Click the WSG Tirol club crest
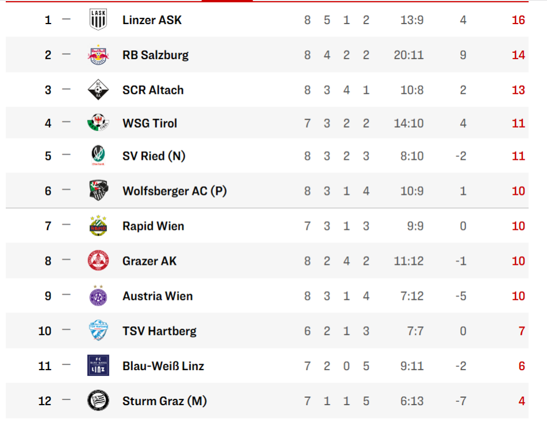The height and width of the screenshot is (431, 547). click(x=98, y=123)
